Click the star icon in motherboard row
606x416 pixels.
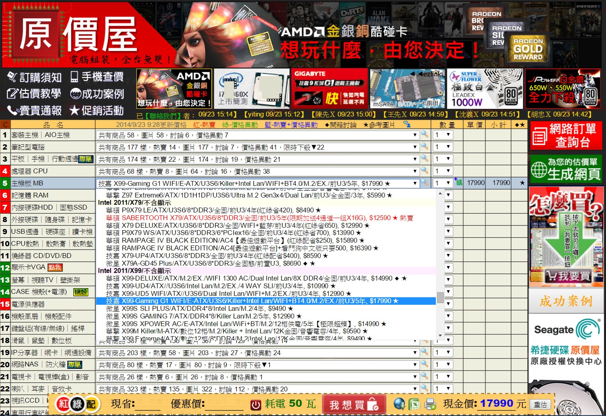[522, 183]
